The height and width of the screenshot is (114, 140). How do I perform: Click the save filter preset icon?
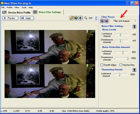(107, 21)
